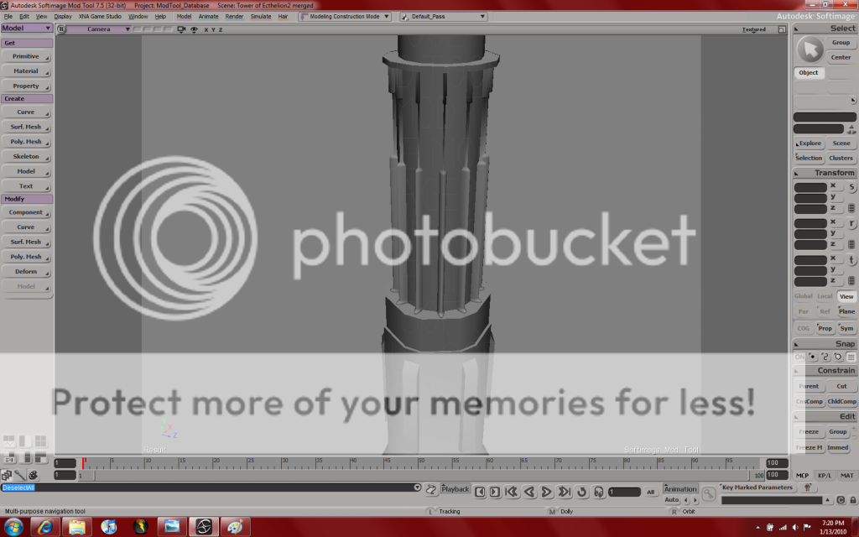The image size is (859, 537).
Task: Switch to the MAT tab
Action: [x=847, y=476]
